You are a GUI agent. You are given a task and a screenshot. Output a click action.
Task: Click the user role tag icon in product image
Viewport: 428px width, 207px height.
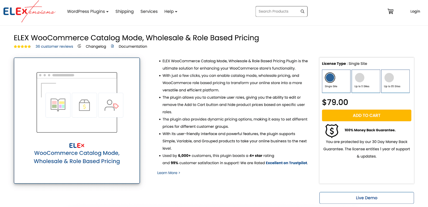111,105
